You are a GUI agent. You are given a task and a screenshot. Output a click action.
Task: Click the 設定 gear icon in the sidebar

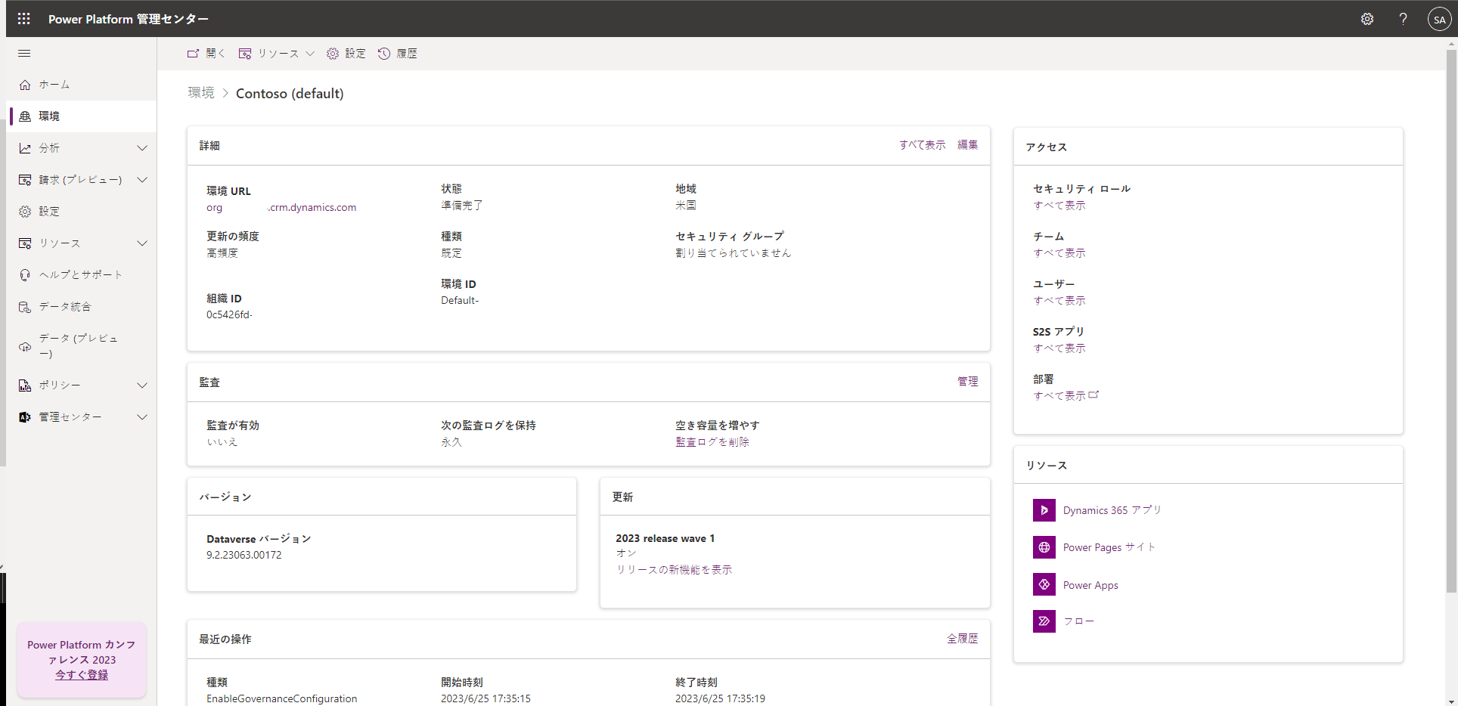pyautogui.click(x=25, y=212)
